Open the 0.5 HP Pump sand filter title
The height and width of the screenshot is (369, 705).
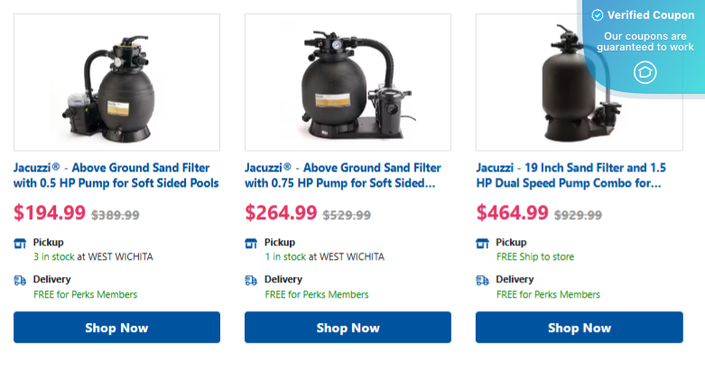pos(116,176)
